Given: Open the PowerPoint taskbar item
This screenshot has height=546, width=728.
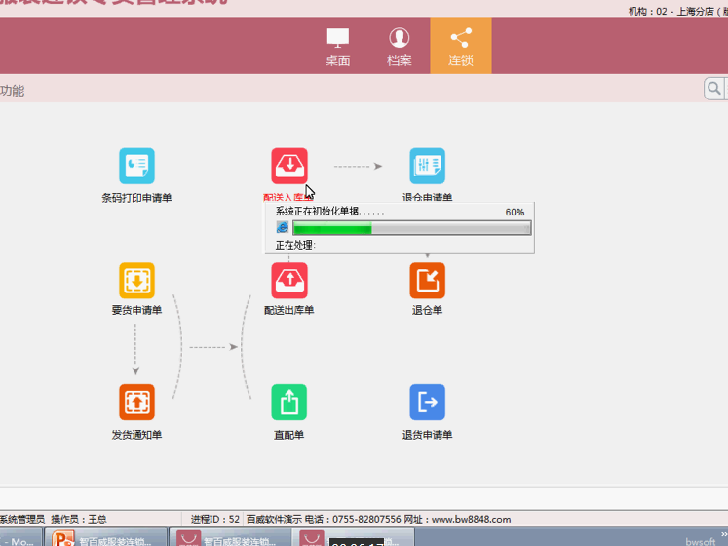Looking at the screenshot, I should coord(105,538).
